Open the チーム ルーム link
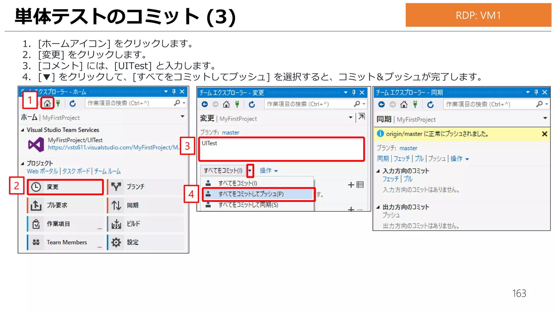 [x=107, y=171]
